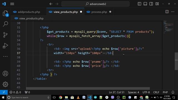Place cursor on mysqli_fetch_array text
This screenshot has height=100, width=178.
85,36
